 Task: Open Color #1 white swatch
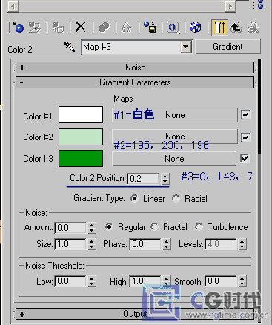click(81, 114)
